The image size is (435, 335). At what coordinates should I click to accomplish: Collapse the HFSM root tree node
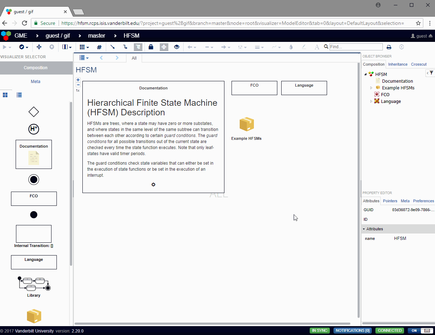pyautogui.click(x=365, y=75)
